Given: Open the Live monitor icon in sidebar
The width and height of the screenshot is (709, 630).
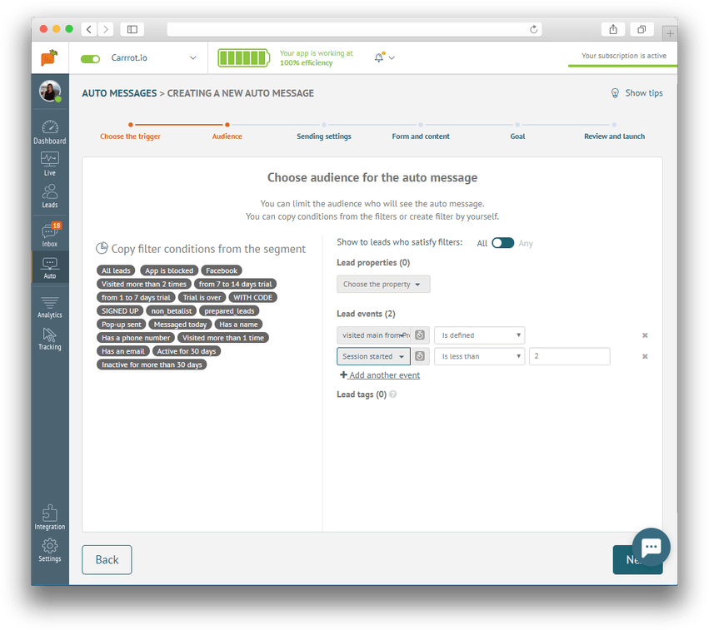Looking at the screenshot, I should pos(50,163).
